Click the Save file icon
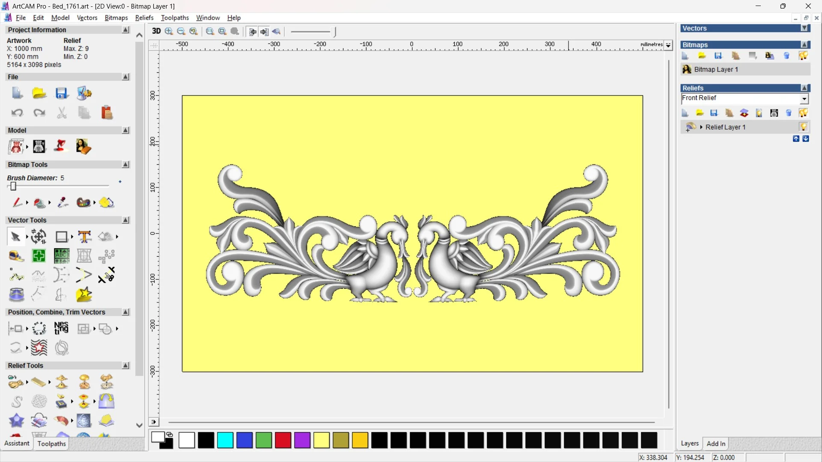The image size is (822, 462). click(62, 93)
